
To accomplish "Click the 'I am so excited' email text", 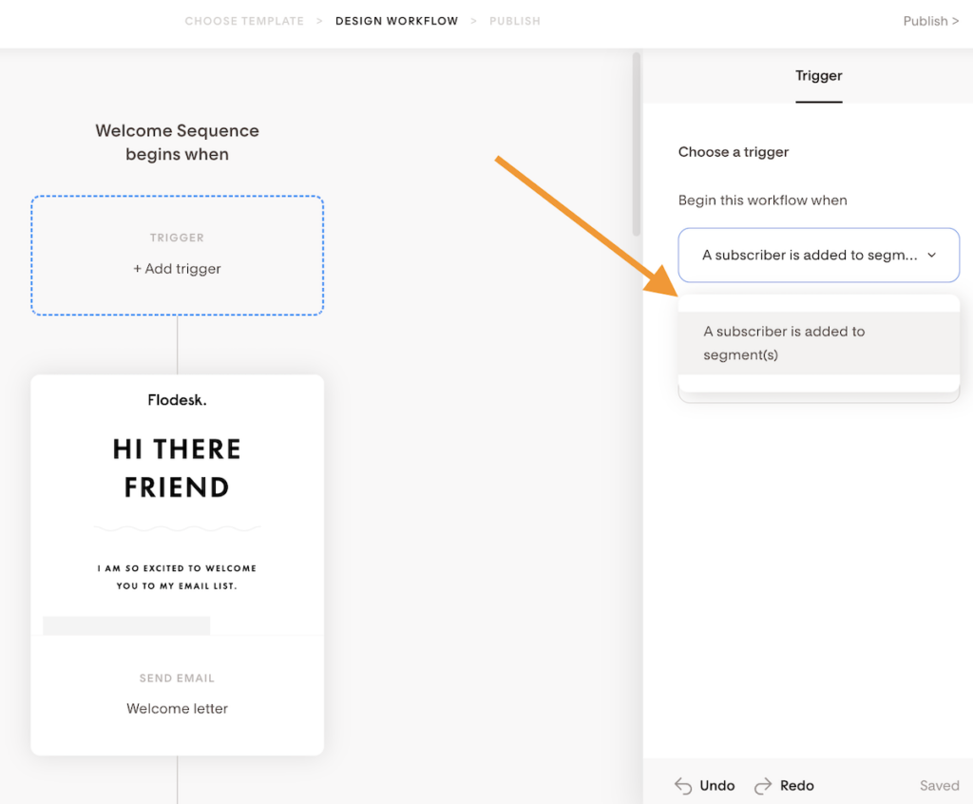I will (177, 577).
